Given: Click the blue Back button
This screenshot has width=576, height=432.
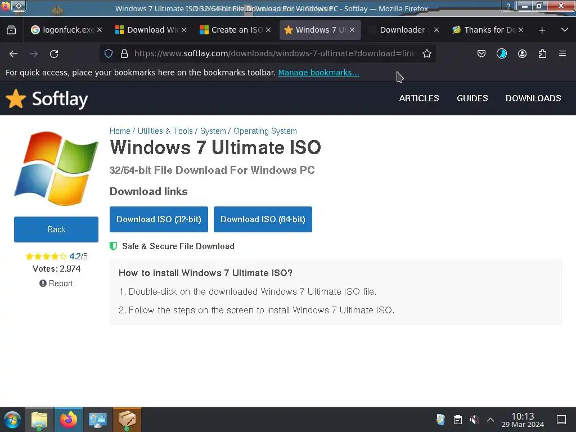Looking at the screenshot, I should click(56, 229).
